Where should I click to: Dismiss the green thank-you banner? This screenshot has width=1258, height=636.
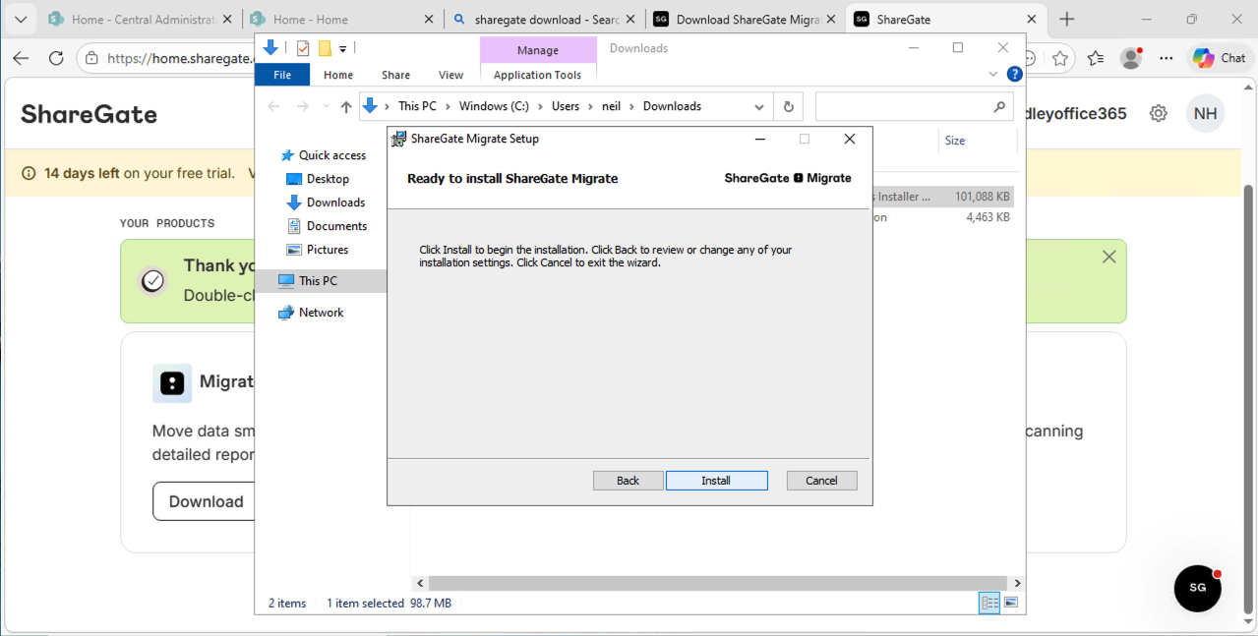click(1109, 257)
